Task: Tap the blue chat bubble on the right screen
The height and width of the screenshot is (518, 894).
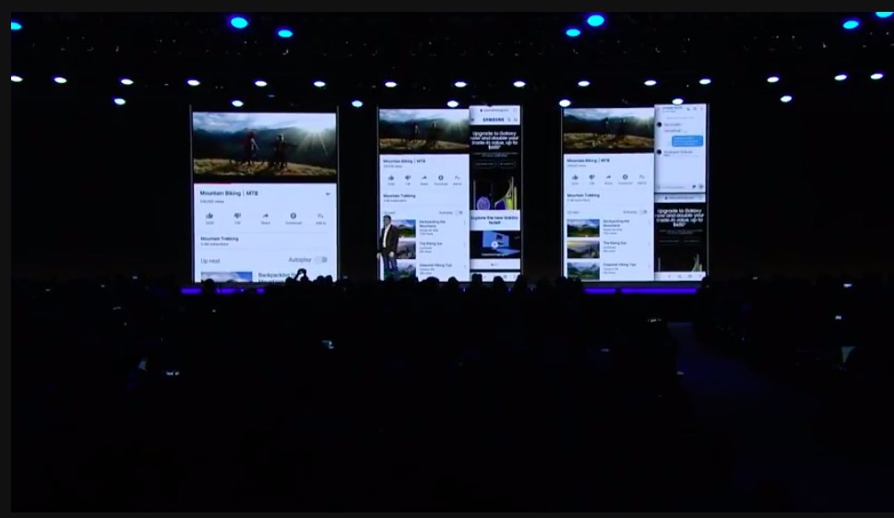Action: (687, 141)
